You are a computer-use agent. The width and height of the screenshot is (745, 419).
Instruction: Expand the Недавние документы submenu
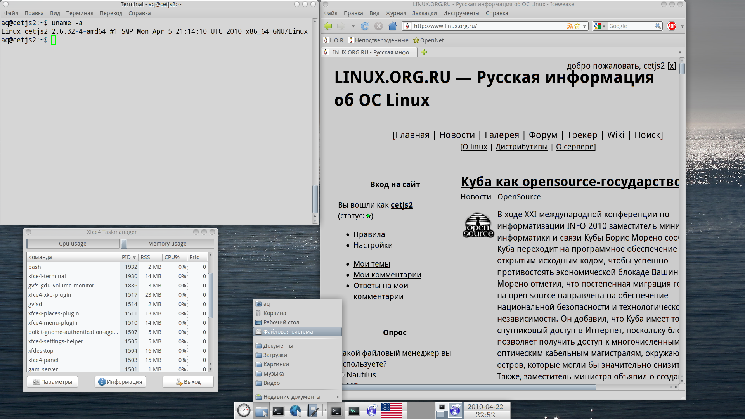[297, 397]
